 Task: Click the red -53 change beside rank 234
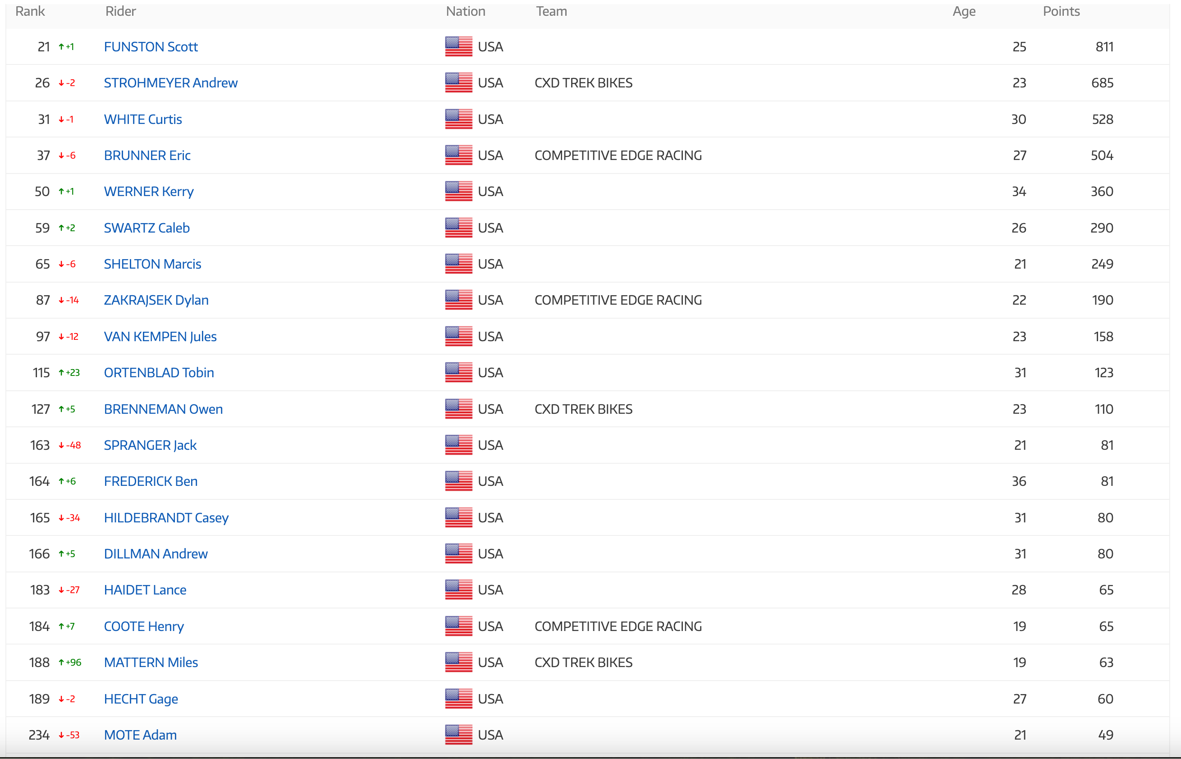pyautogui.click(x=69, y=735)
